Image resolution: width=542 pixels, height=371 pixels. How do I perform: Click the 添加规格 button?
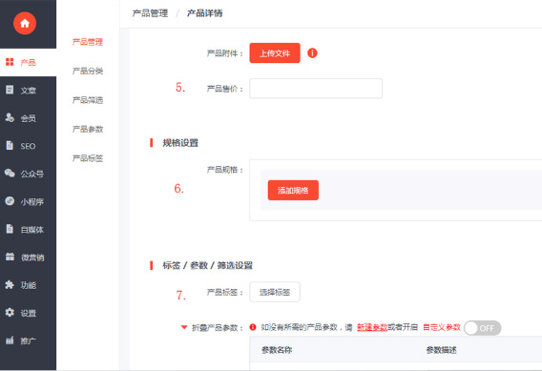click(293, 190)
